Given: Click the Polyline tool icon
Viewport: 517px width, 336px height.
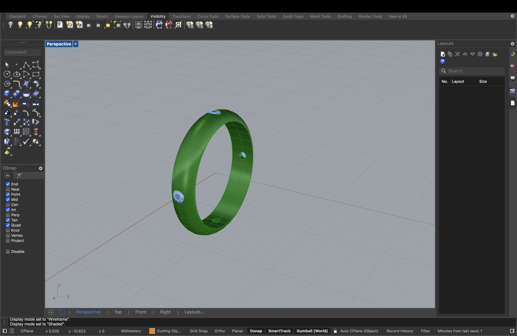Looking at the screenshot, I should click(x=26, y=65).
